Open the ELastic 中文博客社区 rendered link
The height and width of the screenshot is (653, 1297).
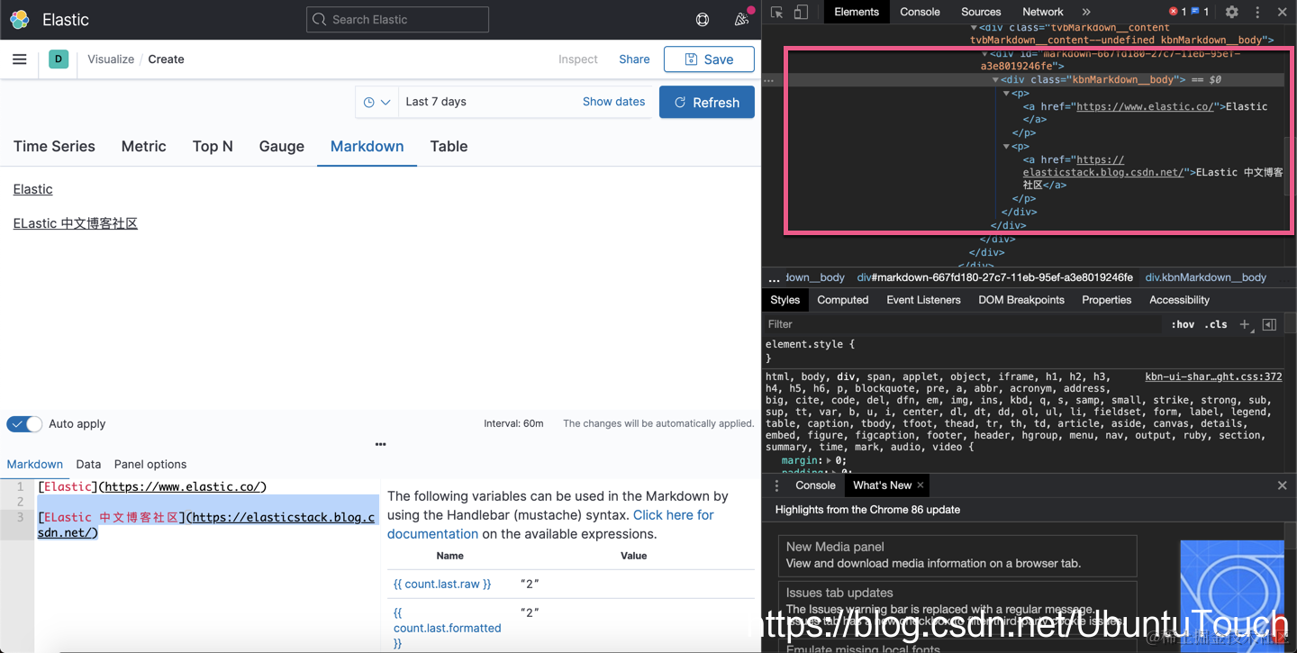(75, 223)
